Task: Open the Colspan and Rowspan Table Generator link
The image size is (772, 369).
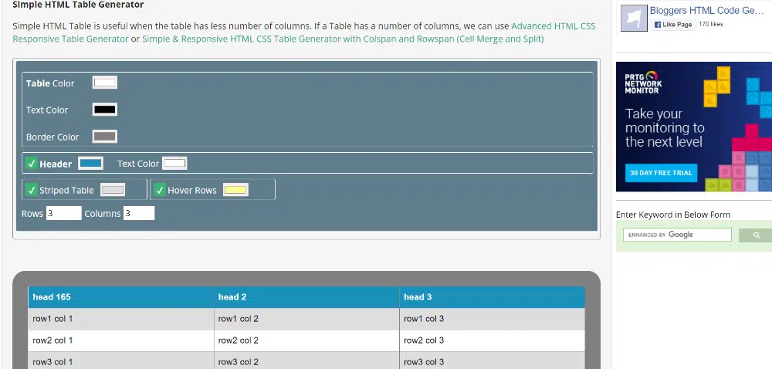Action: pos(343,39)
